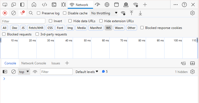Clear the network log
This screenshot has height=103, width=199.
(x=14, y=13)
